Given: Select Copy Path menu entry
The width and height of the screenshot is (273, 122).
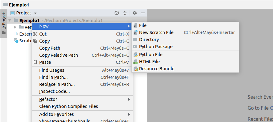Looking at the screenshot, I should (x=82, y=48).
